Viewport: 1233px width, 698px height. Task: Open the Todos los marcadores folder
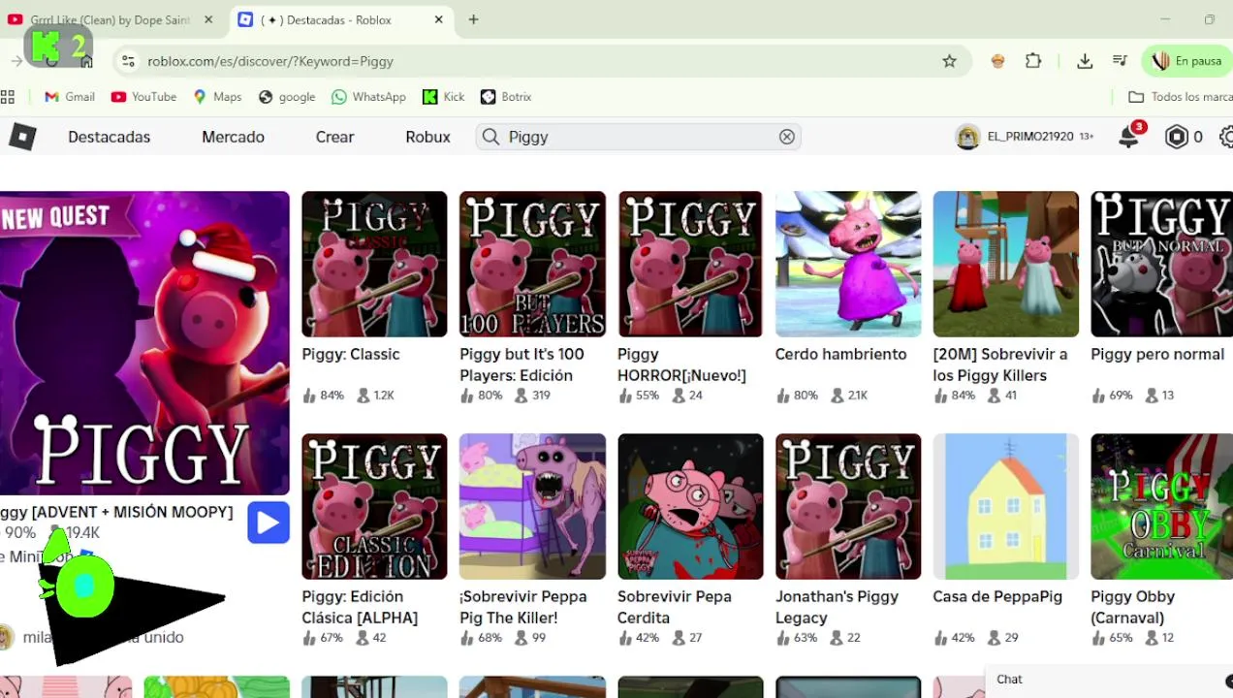pos(1181,97)
